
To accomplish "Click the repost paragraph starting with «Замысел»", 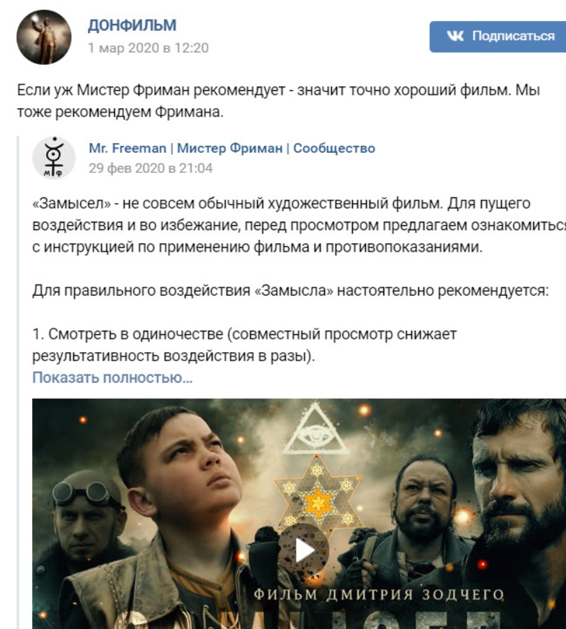I will (299, 225).
